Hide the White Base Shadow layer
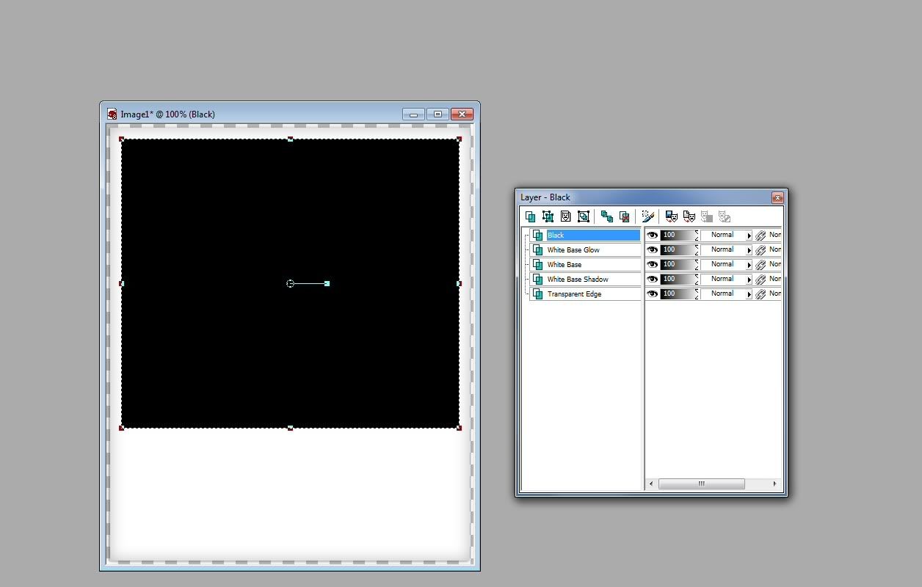Viewport: 922px width, 587px height. click(652, 279)
